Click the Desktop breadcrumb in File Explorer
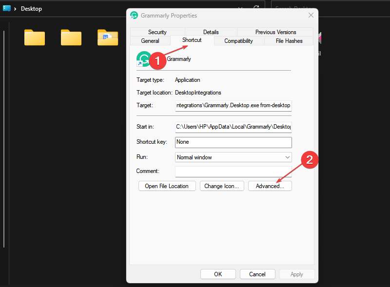Image resolution: width=390 pixels, height=287 pixels. tap(31, 9)
